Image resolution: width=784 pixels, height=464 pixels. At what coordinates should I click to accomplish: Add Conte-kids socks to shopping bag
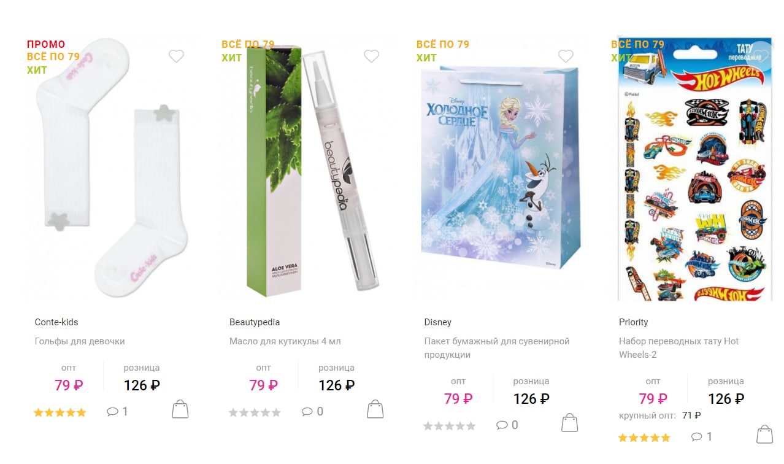[x=180, y=409]
